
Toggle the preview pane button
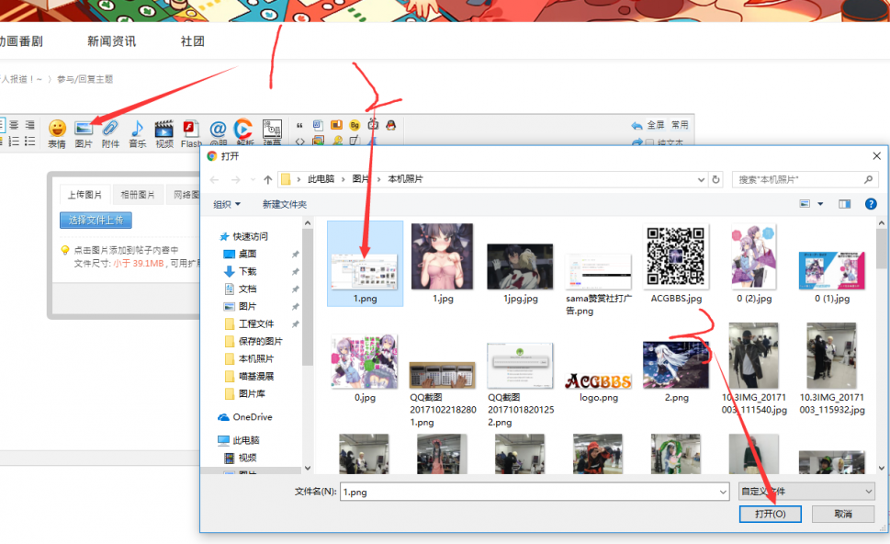click(x=844, y=204)
